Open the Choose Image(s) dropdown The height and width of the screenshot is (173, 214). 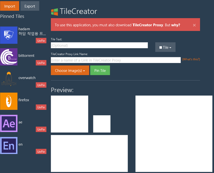pyautogui.click(x=70, y=70)
